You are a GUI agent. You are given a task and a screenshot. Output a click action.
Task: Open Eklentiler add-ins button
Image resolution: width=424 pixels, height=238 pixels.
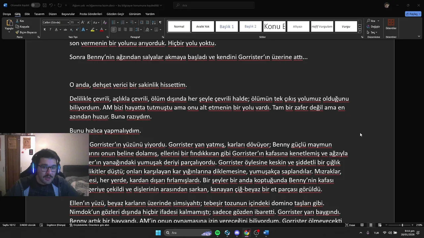pos(391,24)
